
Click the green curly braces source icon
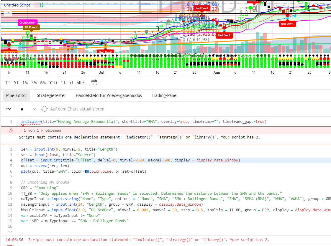coord(42,5)
